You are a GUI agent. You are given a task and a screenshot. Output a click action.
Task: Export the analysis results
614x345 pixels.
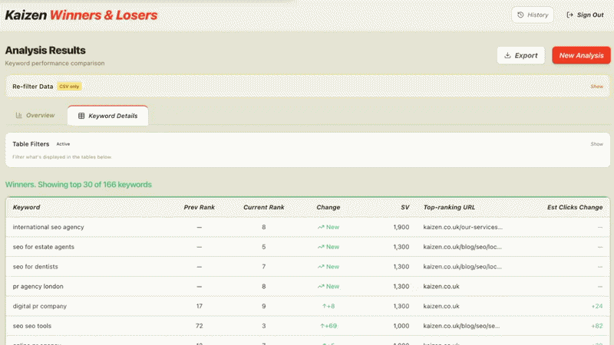coord(521,55)
